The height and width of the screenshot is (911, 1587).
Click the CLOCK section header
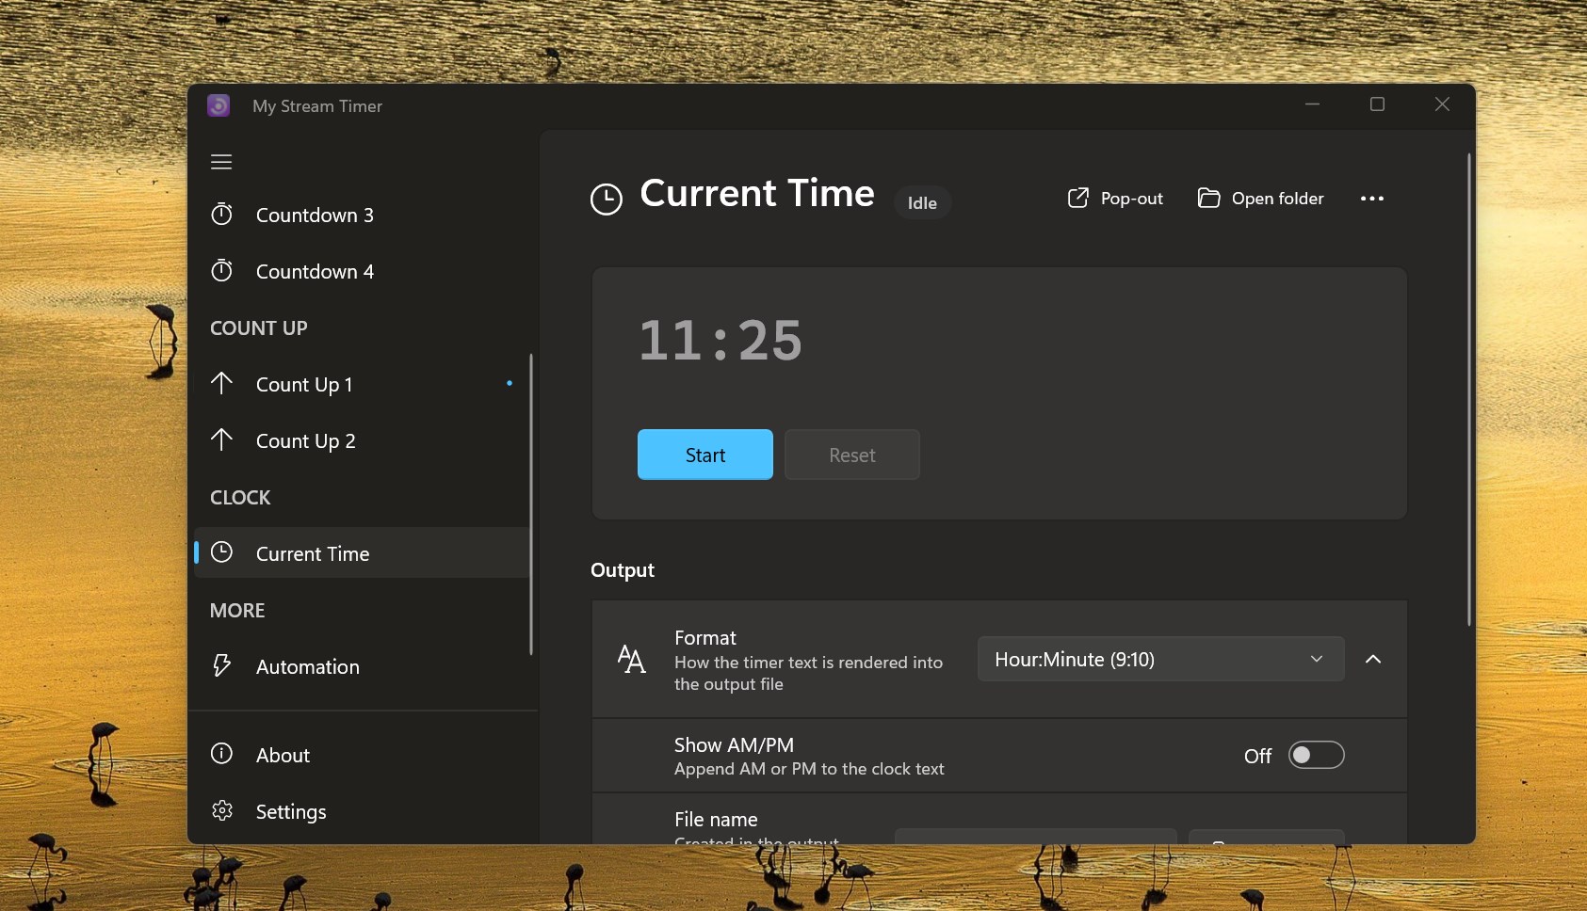click(x=240, y=497)
